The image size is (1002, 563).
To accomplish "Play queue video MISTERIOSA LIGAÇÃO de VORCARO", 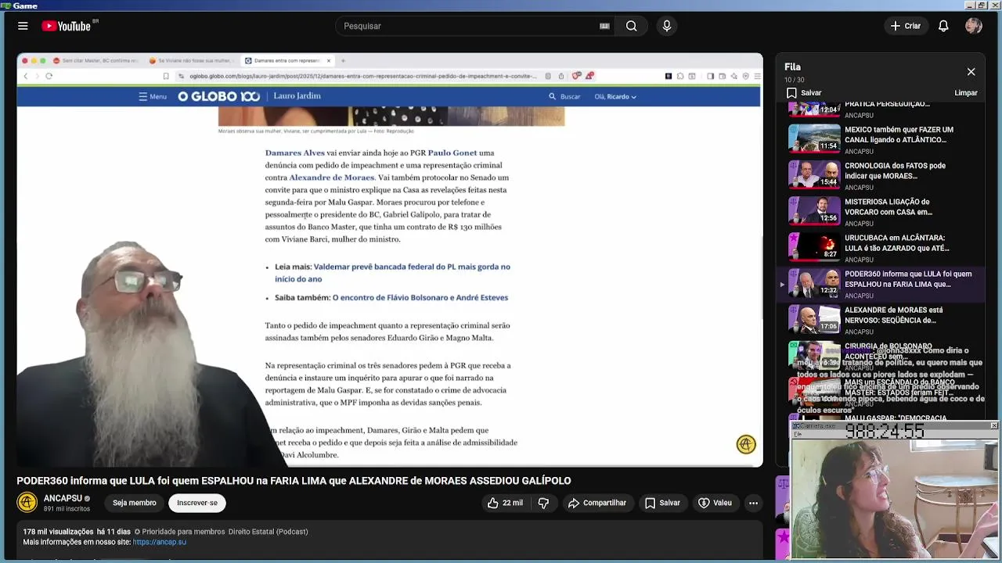I will (881, 212).
